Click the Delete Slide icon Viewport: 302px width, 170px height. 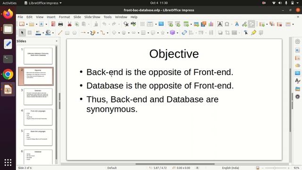click(x=279, y=24)
